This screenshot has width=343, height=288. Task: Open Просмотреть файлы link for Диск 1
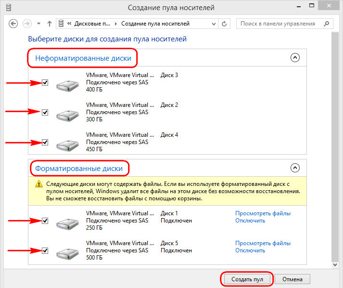coord(263,213)
